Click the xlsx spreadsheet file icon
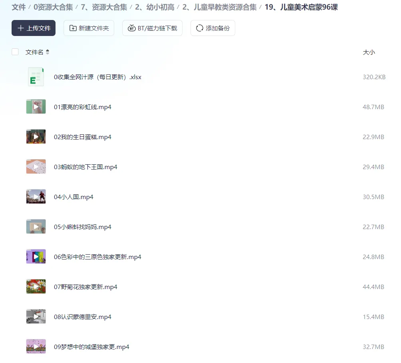The image size is (401, 363). tap(36, 77)
